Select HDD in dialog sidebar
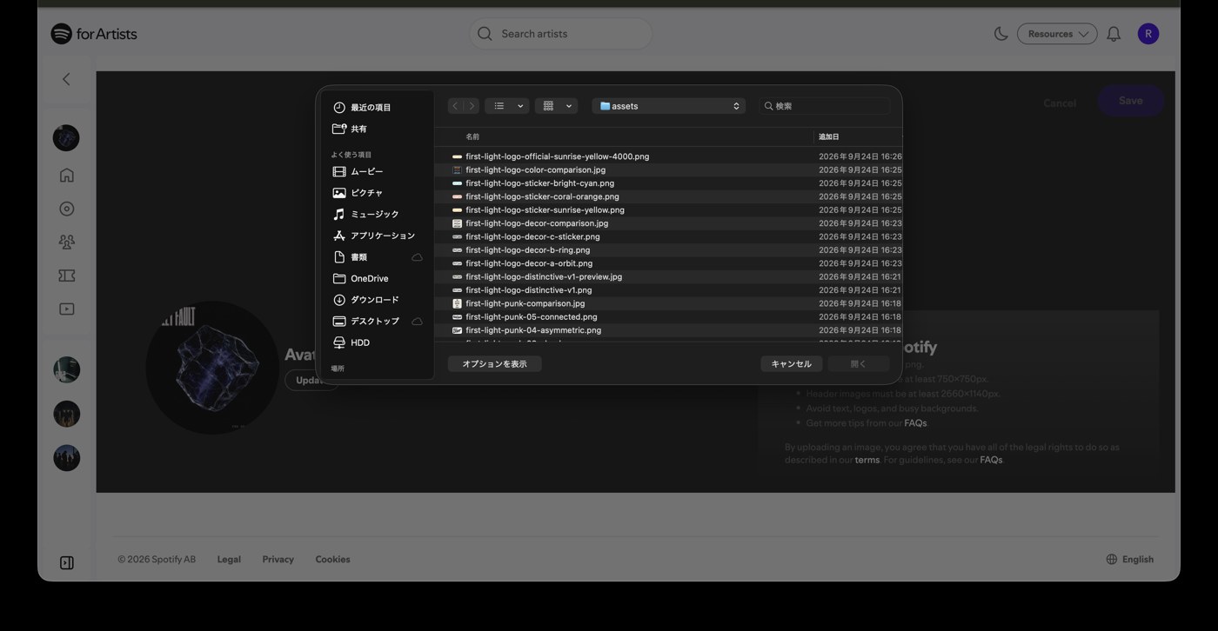The width and height of the screenshot is (1218, 631). [378, 342]
